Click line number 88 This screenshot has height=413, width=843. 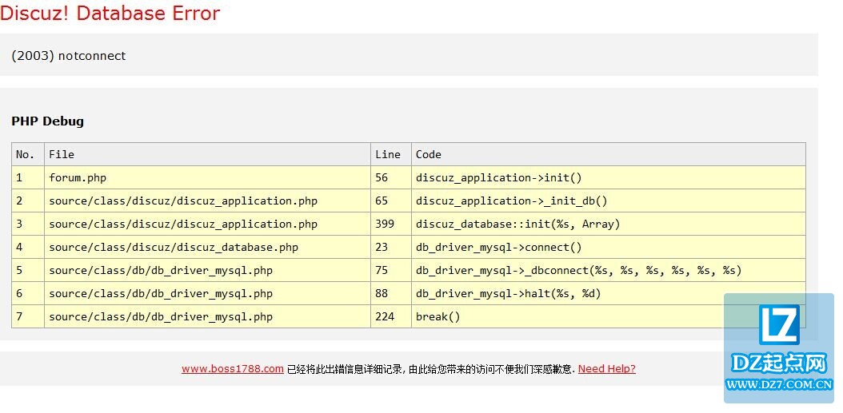(391, 293)
